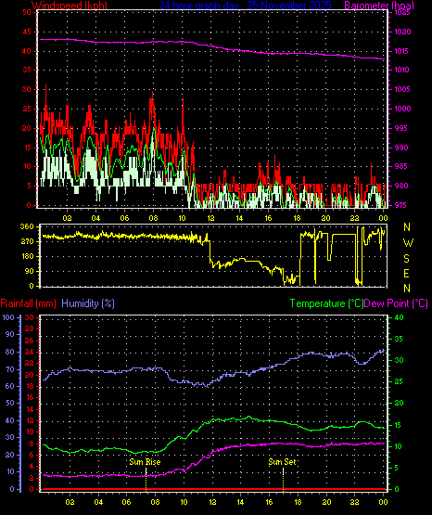Image resolution: width=432 pixels, height=515 pixels.
Task: Click the '45' windspeed axis value
Action: [27, 32]
